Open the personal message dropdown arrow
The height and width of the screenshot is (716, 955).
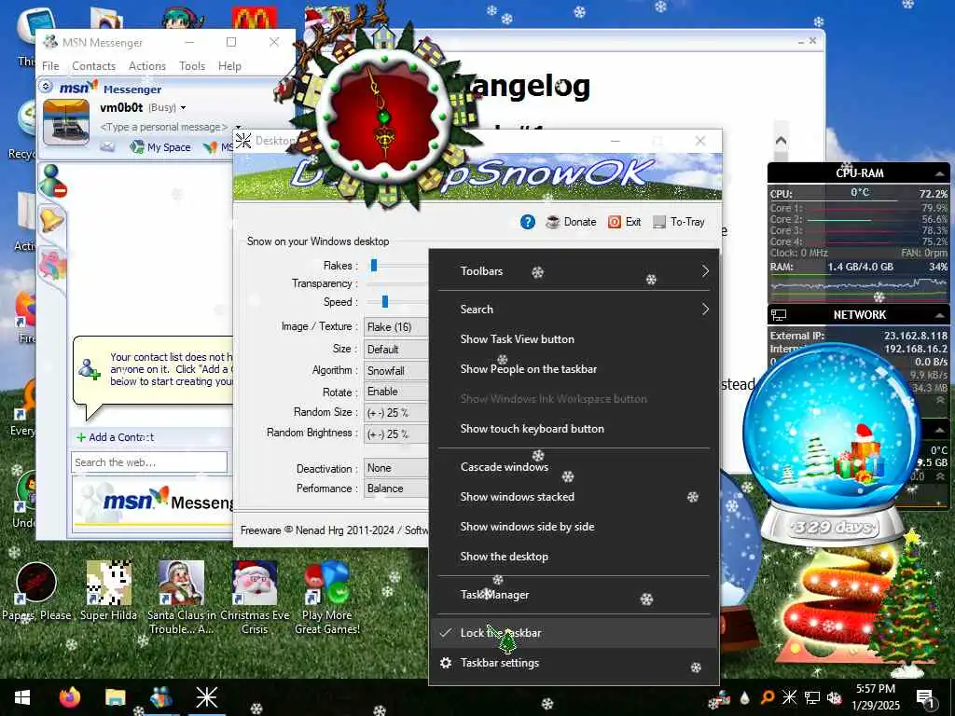pos(238,127)
